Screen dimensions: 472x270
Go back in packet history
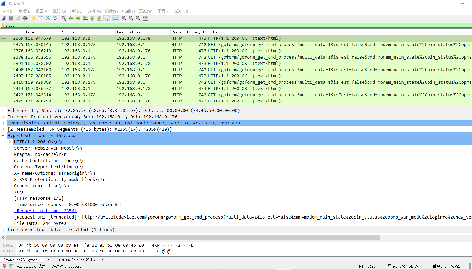point(71,18)
